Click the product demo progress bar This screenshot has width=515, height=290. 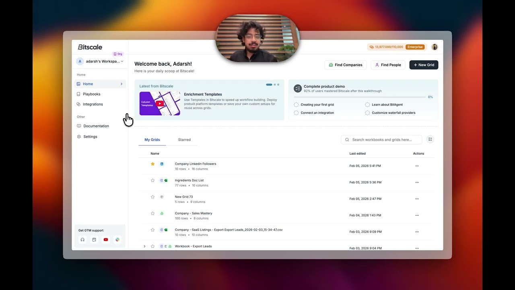click(x=360, y=97)
